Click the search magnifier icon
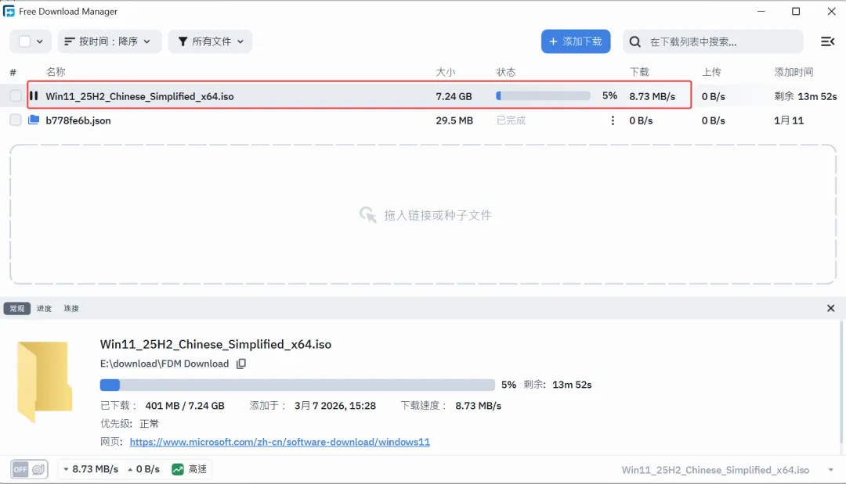The image size is (846, 484). point(635,41)
